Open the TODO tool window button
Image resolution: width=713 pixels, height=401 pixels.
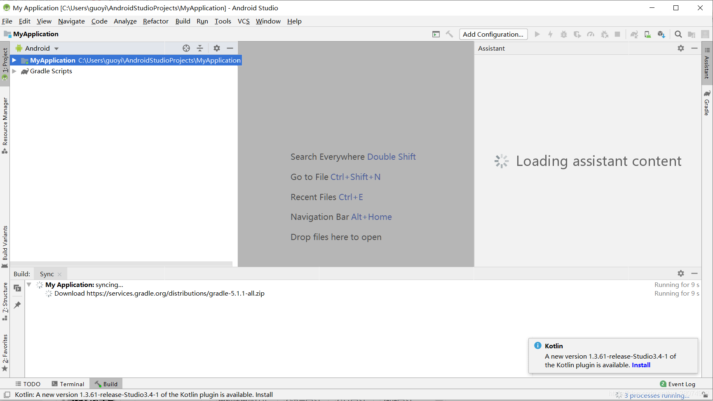(28, 384)
